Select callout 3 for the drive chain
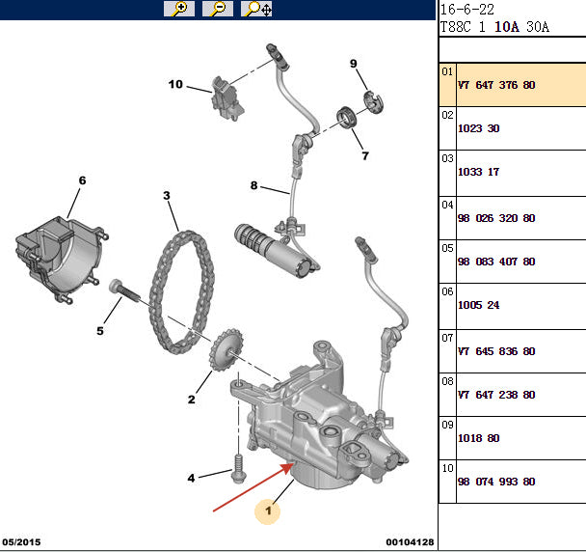 pyautogui.click(x=167, y=196)
